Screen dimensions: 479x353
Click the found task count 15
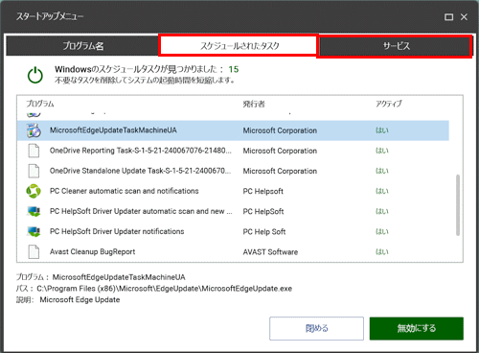[234, 69]
